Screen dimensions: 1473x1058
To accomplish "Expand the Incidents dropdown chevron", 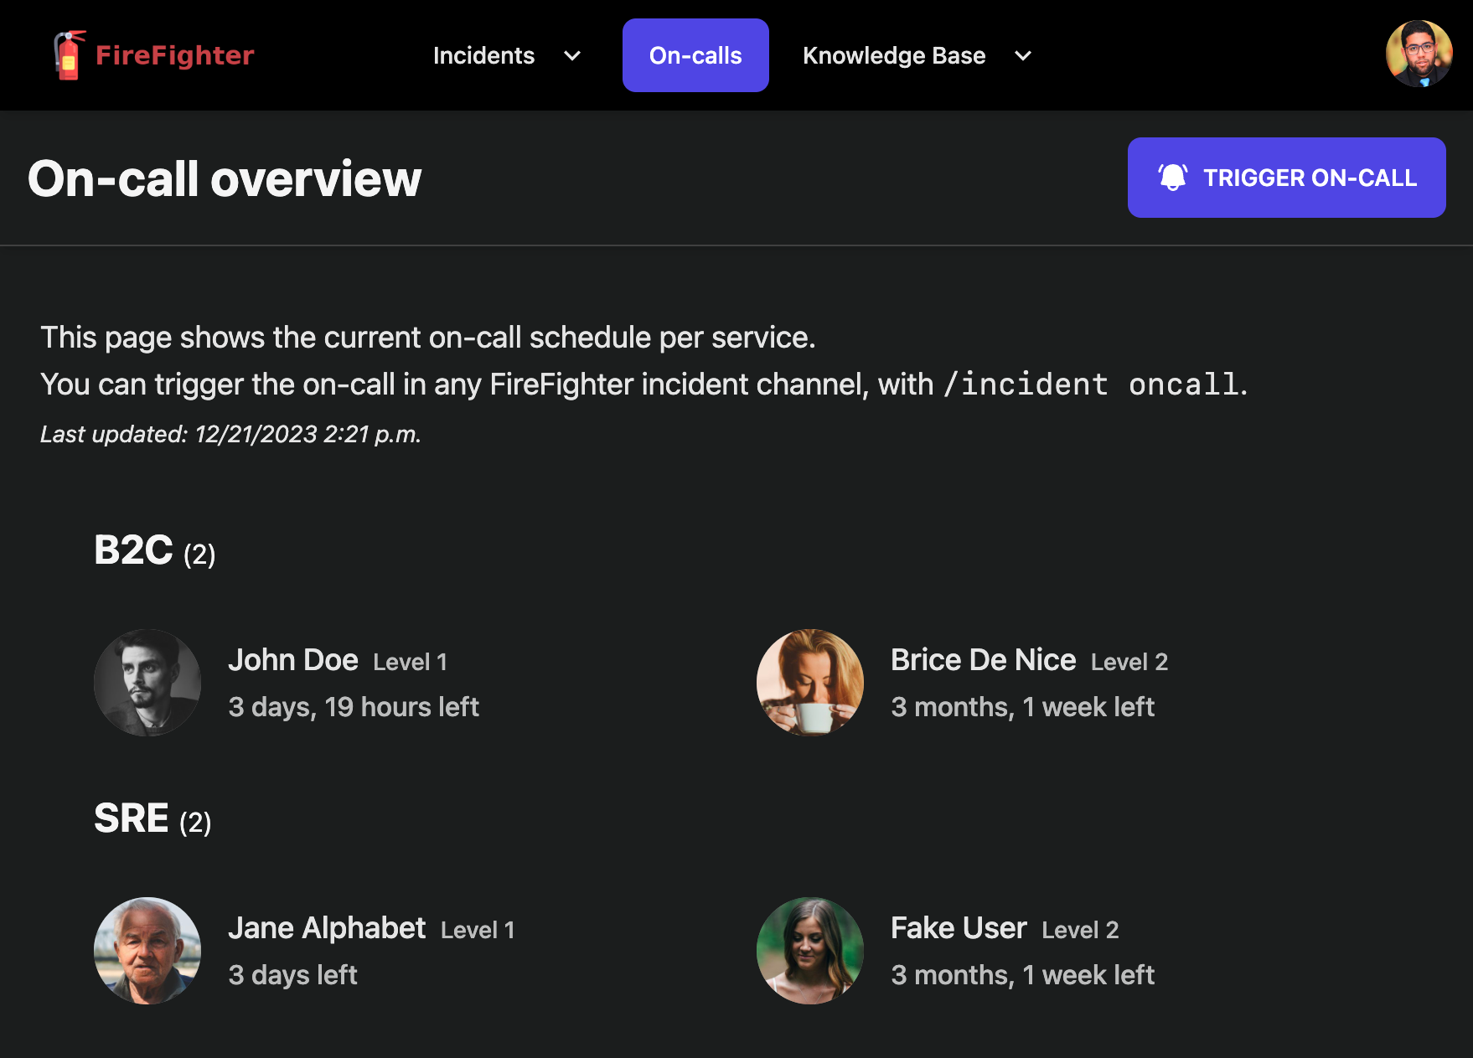I will pos(572,56).
